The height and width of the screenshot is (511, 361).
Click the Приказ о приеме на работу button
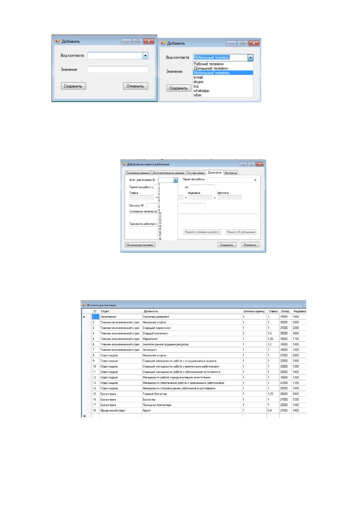click(202, 232)
